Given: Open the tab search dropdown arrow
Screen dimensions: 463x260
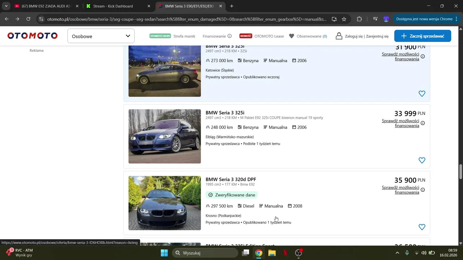Looking at the screenshot, I should pos(6,6).
